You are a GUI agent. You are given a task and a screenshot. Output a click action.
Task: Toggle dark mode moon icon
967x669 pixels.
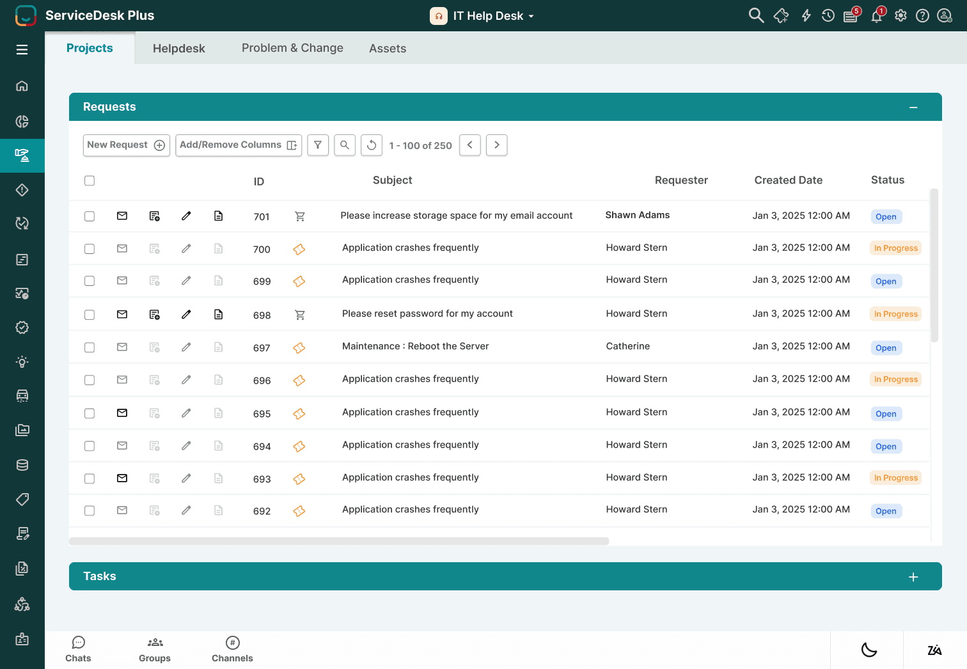(869, 650)
